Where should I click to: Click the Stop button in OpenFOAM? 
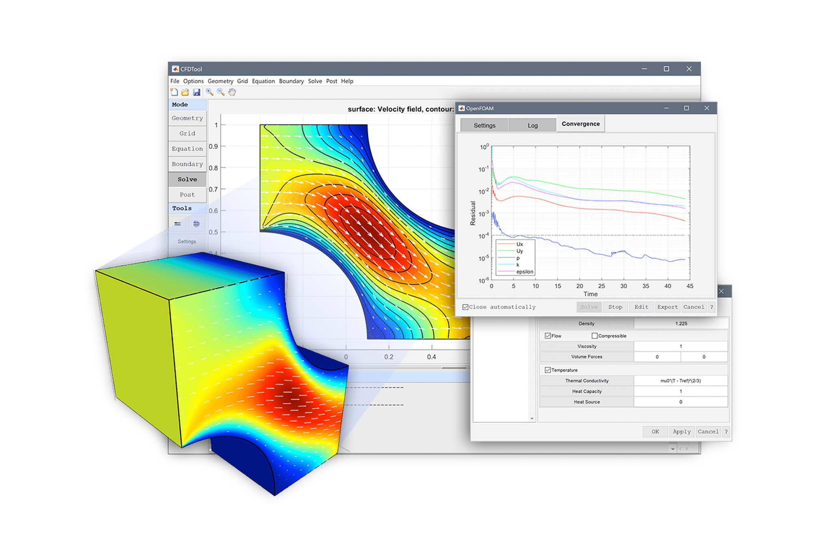(615, 307)
